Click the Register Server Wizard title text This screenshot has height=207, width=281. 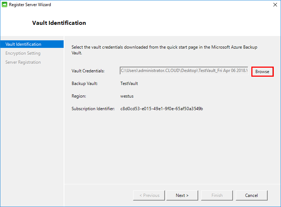[30, 5]
